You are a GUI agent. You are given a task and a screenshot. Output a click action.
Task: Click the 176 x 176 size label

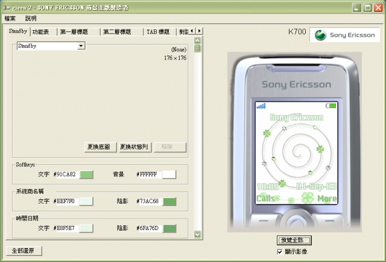point(175,58)
